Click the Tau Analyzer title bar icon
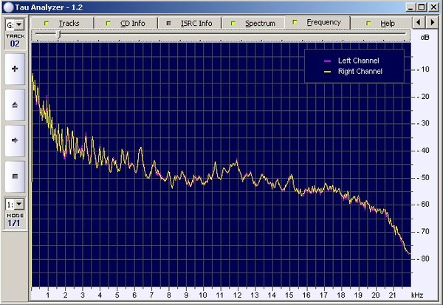Image resolution: width=443 pixels, height=305 pixels. 8,7
